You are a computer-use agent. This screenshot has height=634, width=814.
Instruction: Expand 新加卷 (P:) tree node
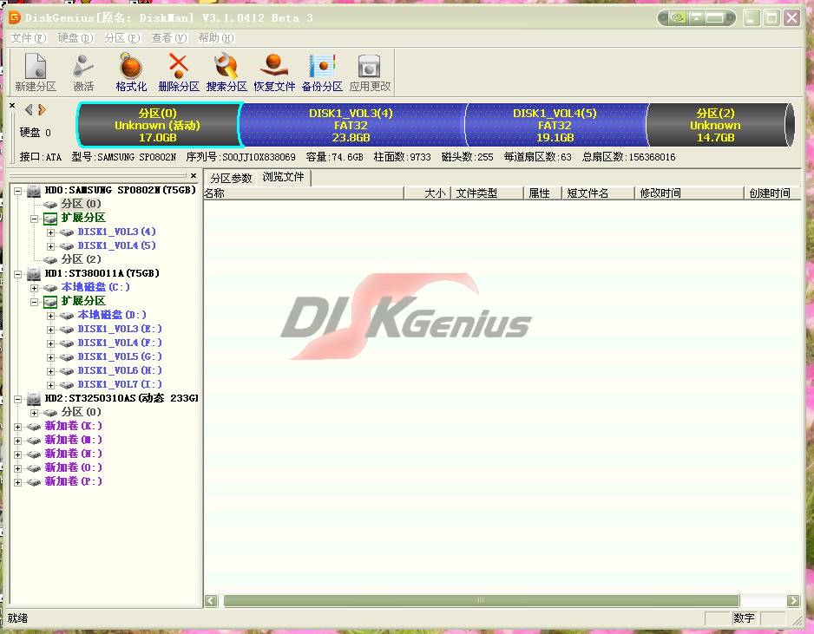click(x=17, y=482)
